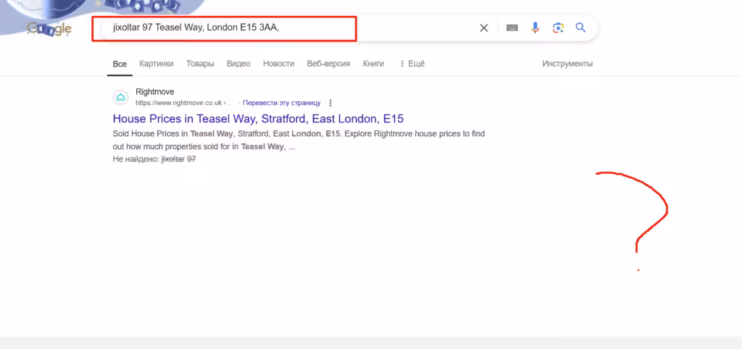Screen dimensions: 742x349
Task: Switch to the Картинки tab
Action: tap(157, 64)
